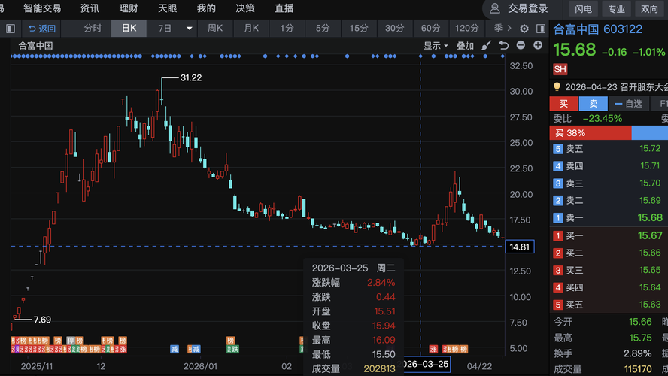Click the 14.81 crosshair price tag
The image size is (668, 376).
coord(519,247)
